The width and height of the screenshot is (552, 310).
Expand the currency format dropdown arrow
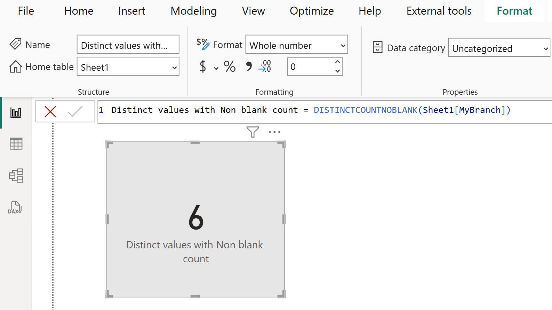216,68
